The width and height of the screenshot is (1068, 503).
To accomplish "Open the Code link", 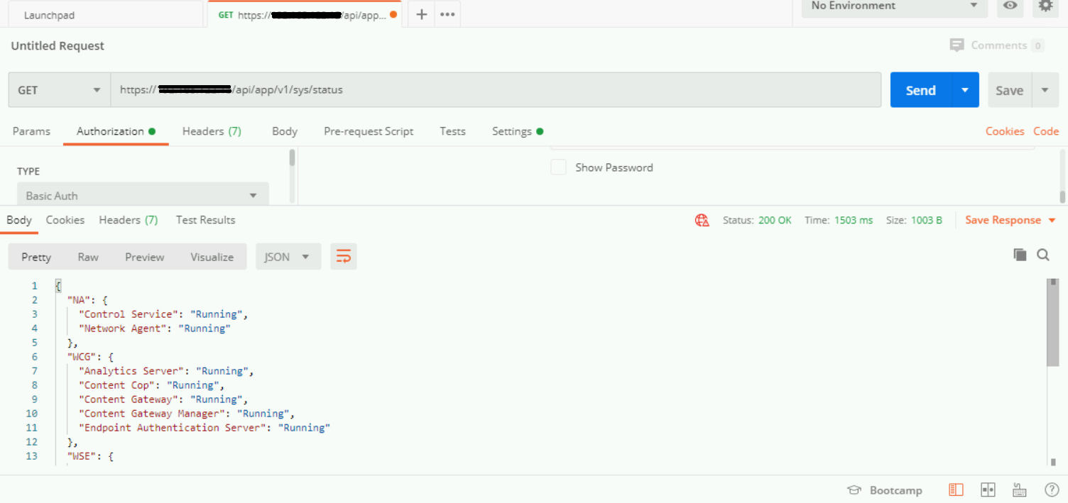I will click(1046, 131).
